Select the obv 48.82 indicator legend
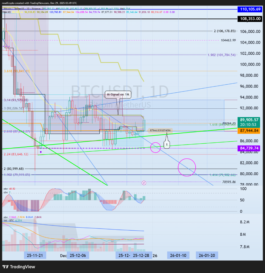 click(x=9, y=189)
